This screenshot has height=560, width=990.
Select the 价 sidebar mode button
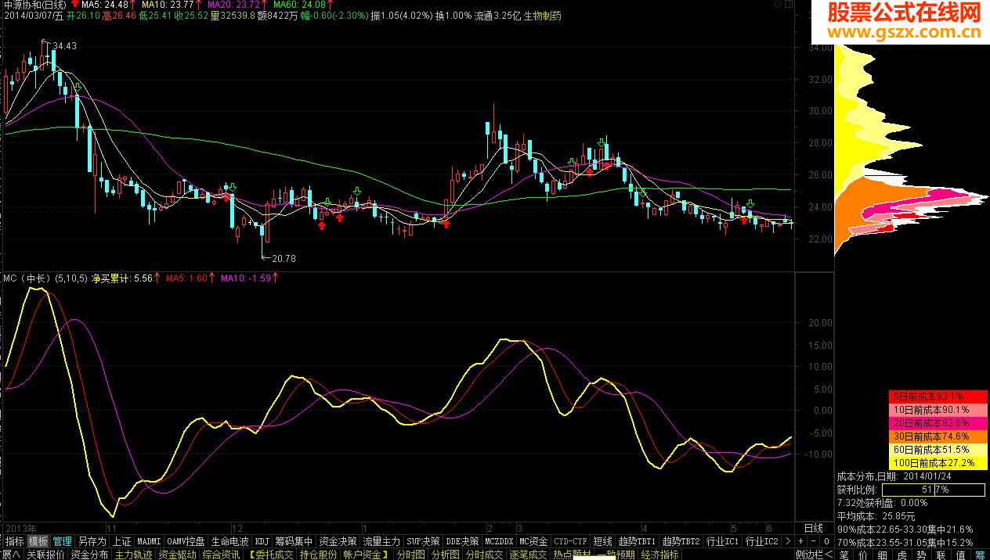click(863, 555)
